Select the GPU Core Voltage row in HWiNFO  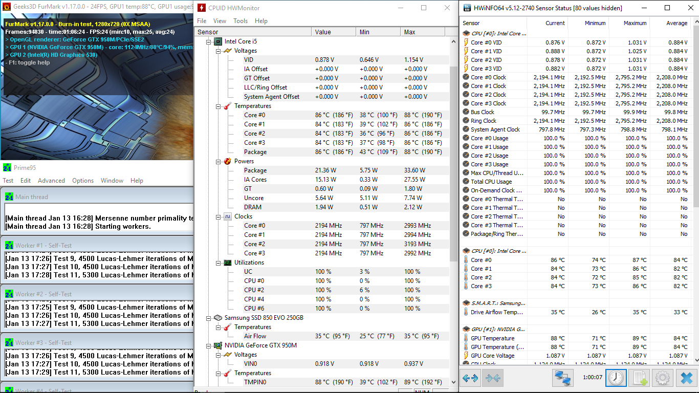576,356
